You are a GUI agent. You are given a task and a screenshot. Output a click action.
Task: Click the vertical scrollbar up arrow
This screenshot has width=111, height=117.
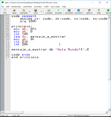109,17
